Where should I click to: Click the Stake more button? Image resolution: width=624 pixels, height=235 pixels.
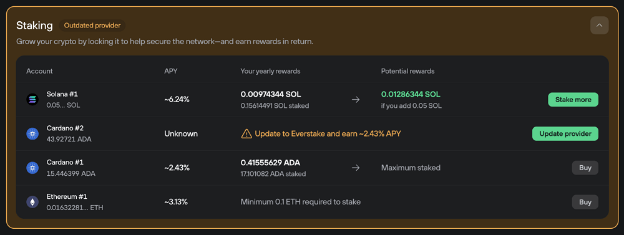(573, 99)
